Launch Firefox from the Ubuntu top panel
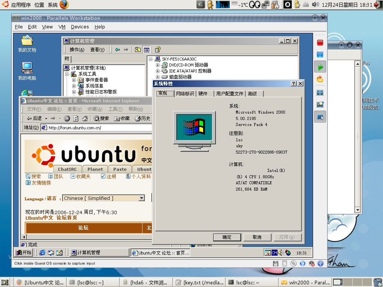This screenshot has width=383, height=287. [x=64, y=4]
